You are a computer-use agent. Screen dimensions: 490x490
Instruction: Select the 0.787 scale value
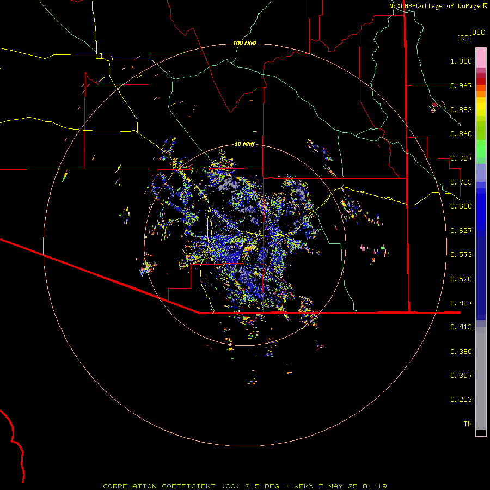461,158
